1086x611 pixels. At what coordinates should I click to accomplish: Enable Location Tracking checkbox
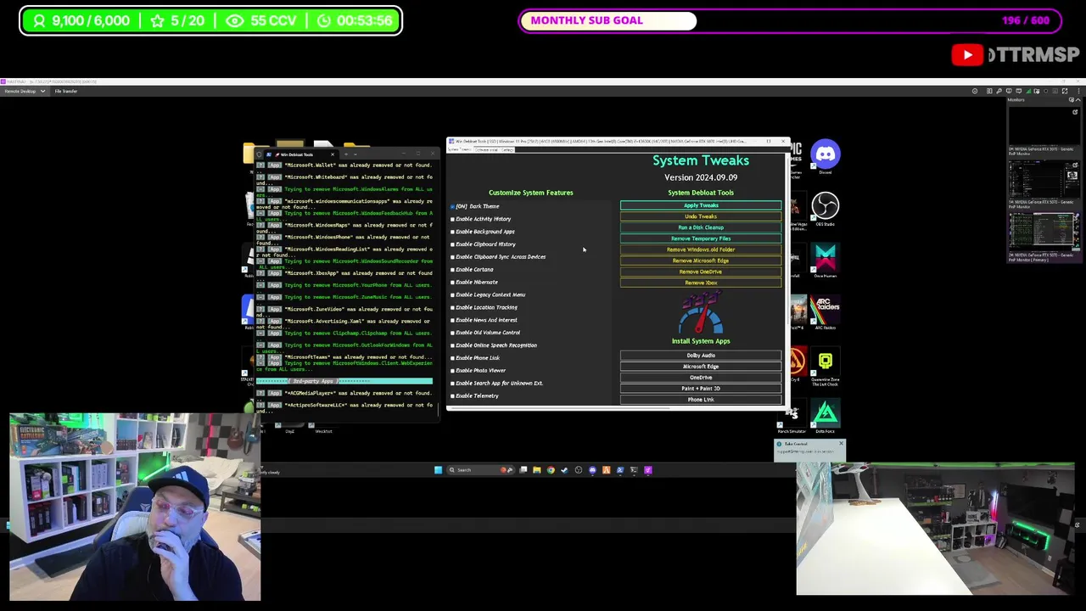452,308
